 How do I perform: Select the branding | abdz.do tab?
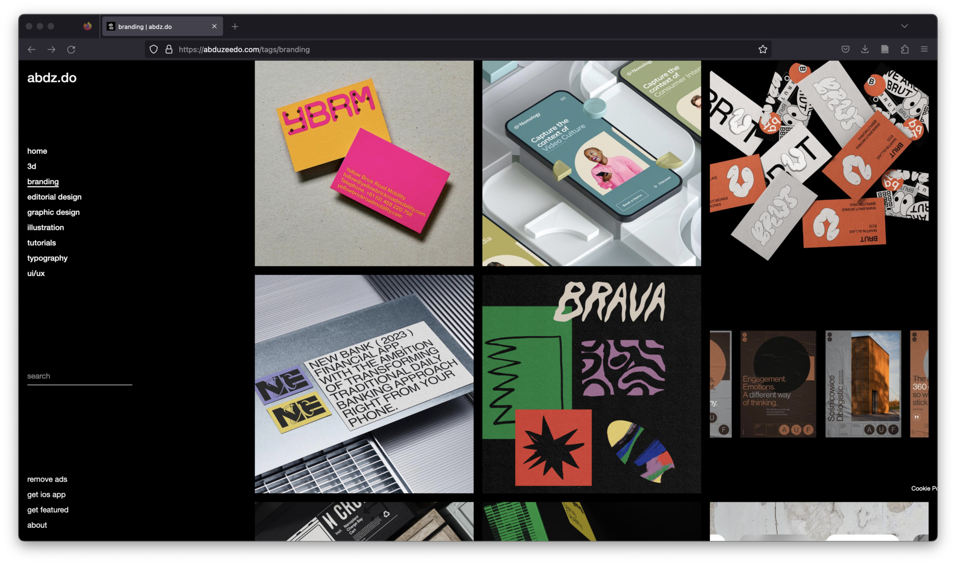tap(162, 27)
